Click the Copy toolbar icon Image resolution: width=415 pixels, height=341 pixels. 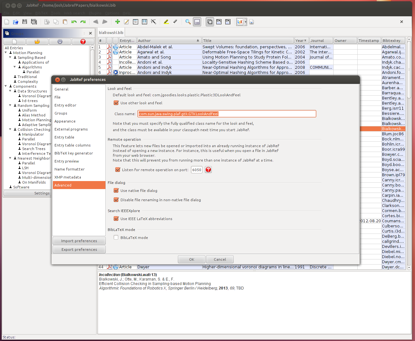point(56,22)
